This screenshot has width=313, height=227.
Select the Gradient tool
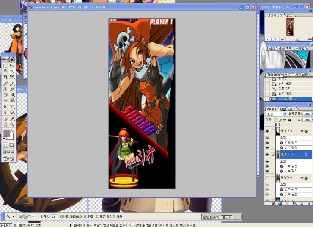(12, 94)
